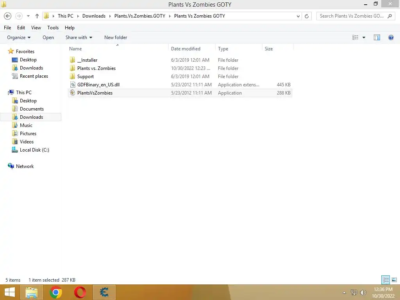The image size is (400, 300).
Task: Open the Help question mark icon
Action: [x=391, y=37]
